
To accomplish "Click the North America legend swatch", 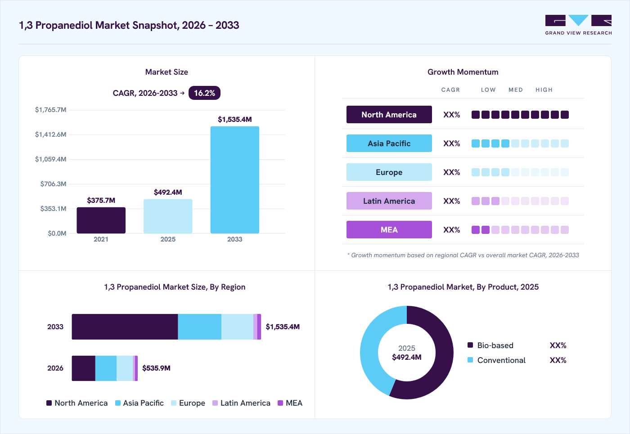I will [x=49, y=403].
